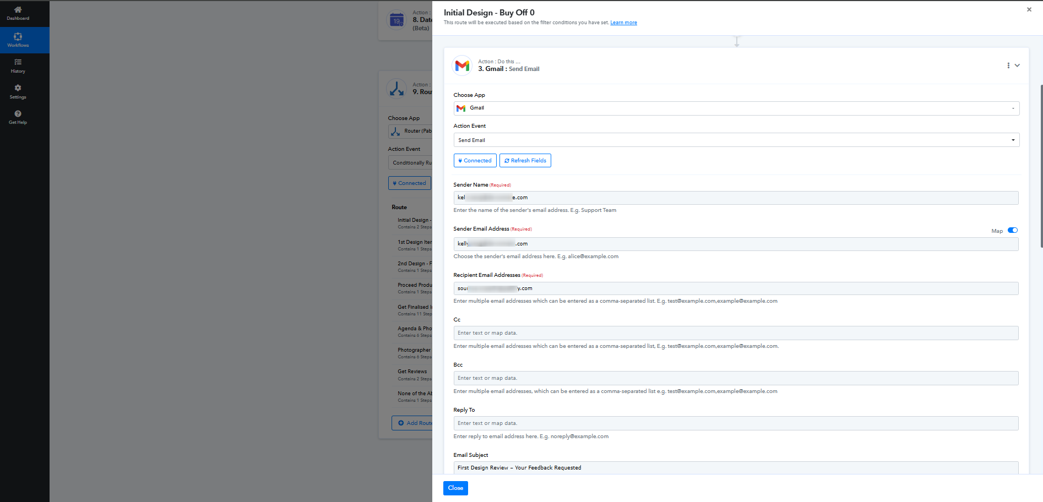Open the Choose App Gmail dropdown
The height and width of the screenshot is (502, 1043).
point(736,108)
